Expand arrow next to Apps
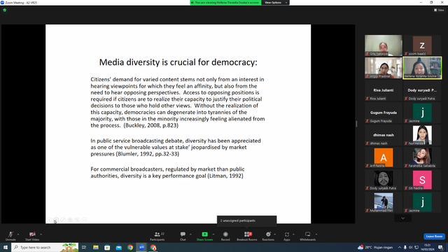The width and height of the screenshot is (448, 252). tap(293, 234)
